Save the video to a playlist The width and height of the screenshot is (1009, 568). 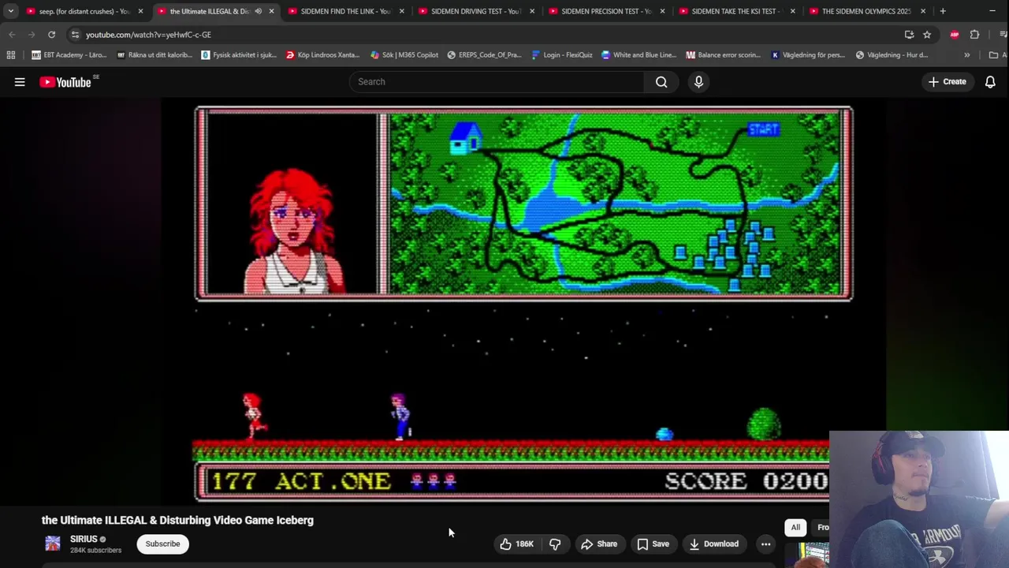653,544
